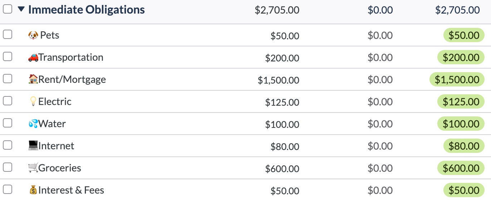The height and width of the screenshot is (200, 491).
Task: Tick the Rent/Mortgage row checkbox
Action: pos(8,79)
